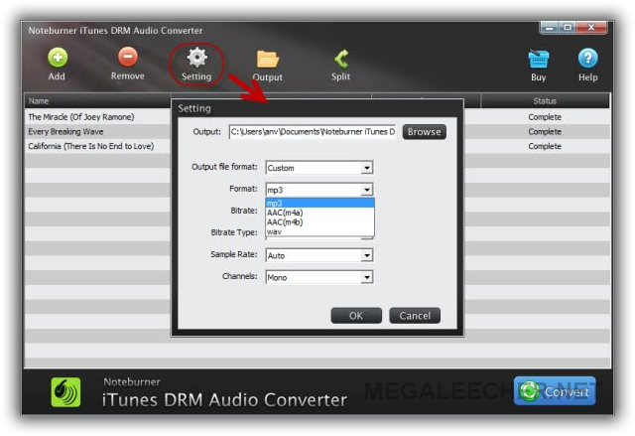Image resolution: width=635 pixels, height=436 pixels.
Task: Click the Convert button
Action: pos(555,391)
